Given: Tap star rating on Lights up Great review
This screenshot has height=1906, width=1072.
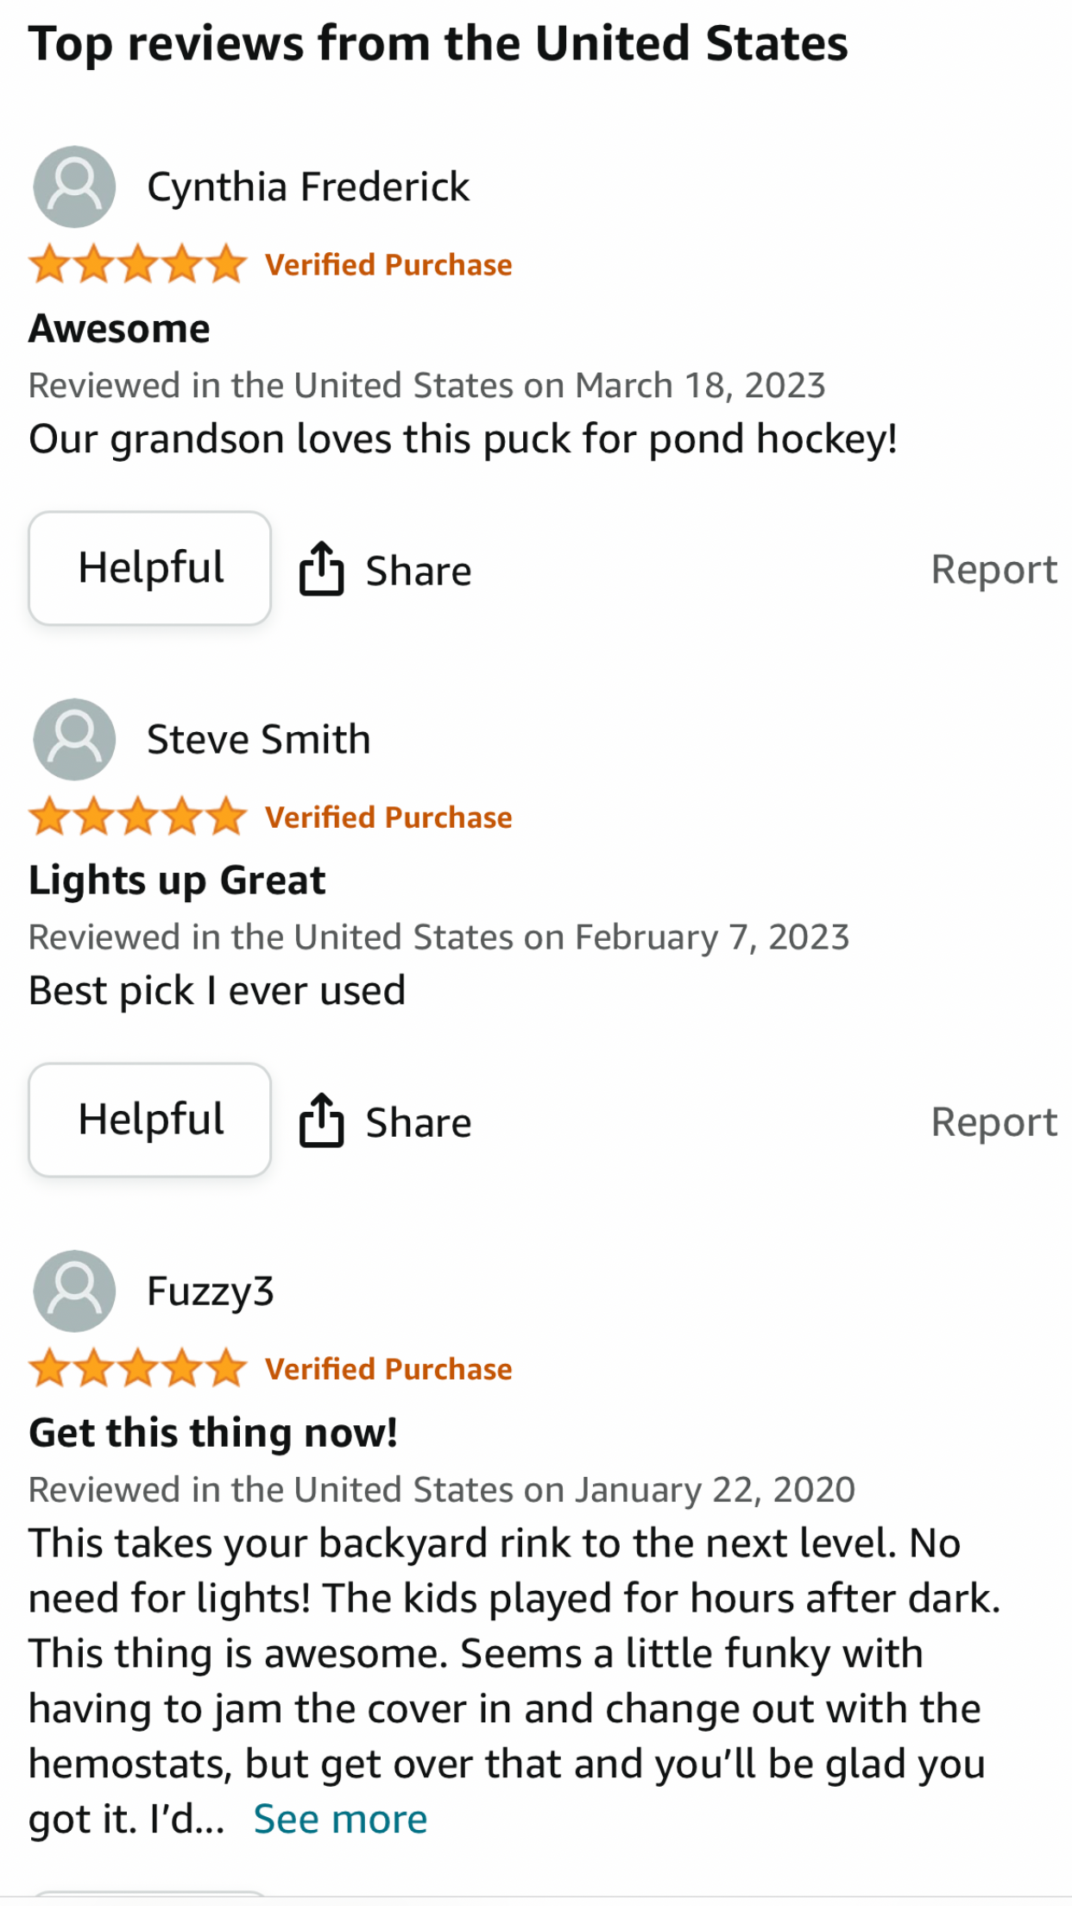Looking at the screenshot, I should (x=138, y=817).
